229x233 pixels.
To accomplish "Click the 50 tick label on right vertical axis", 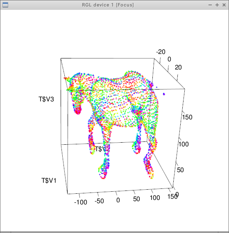I will point(180,170).
